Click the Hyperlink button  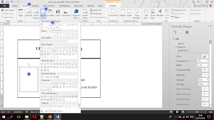[96, 10]
